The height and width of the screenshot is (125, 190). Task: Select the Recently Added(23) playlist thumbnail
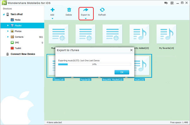[x=139, y=34]
